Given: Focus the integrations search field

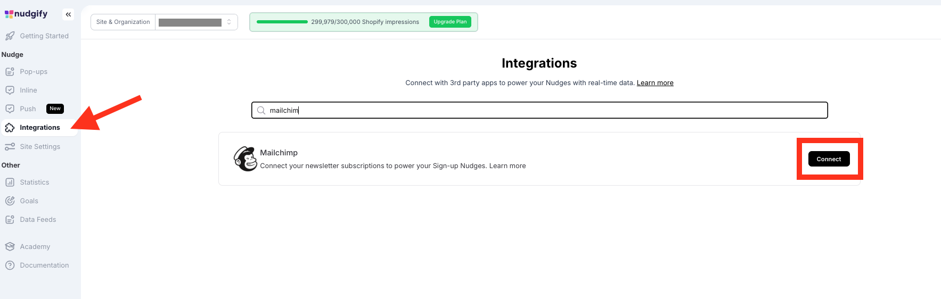Looking at the screenshot, I should [x=539, y=110].
